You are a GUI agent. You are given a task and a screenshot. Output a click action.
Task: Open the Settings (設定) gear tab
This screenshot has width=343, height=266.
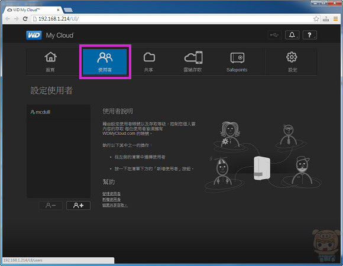pos(292,62)
